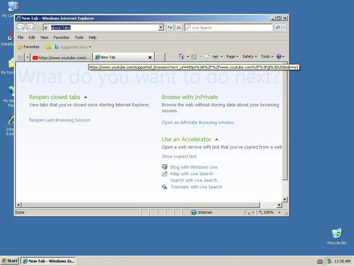
Task: Click the Protected Mode lock icon
Action: pos(248,212)
